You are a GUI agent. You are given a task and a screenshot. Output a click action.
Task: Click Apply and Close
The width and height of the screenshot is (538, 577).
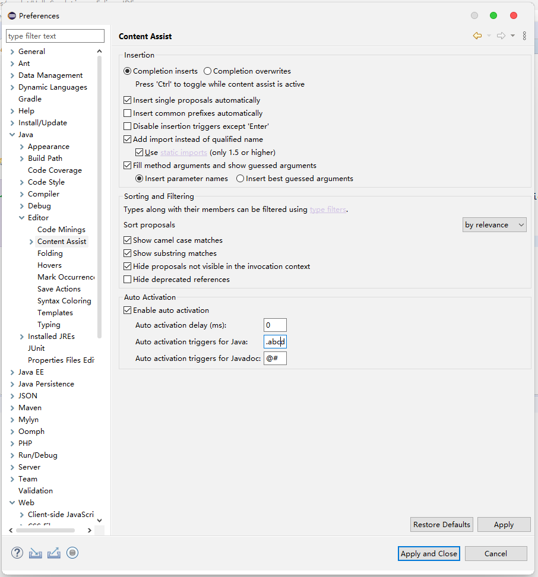[429, 553]
